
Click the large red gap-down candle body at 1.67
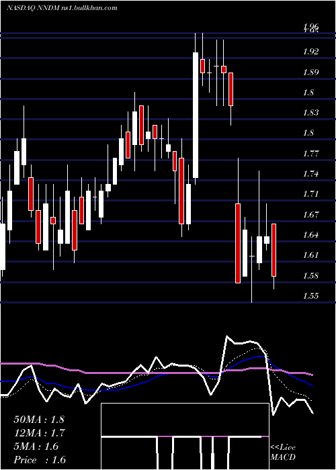238,243
